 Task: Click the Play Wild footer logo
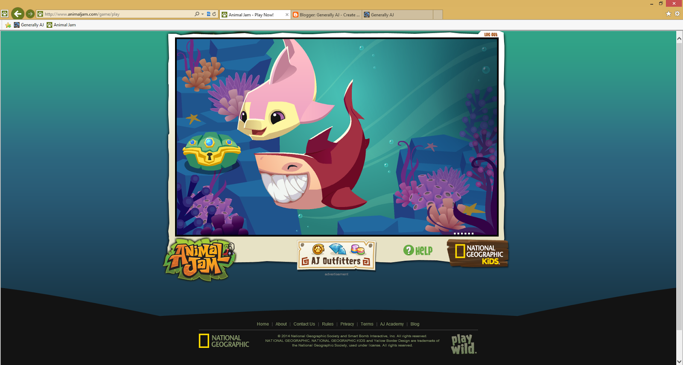point(464,344)
